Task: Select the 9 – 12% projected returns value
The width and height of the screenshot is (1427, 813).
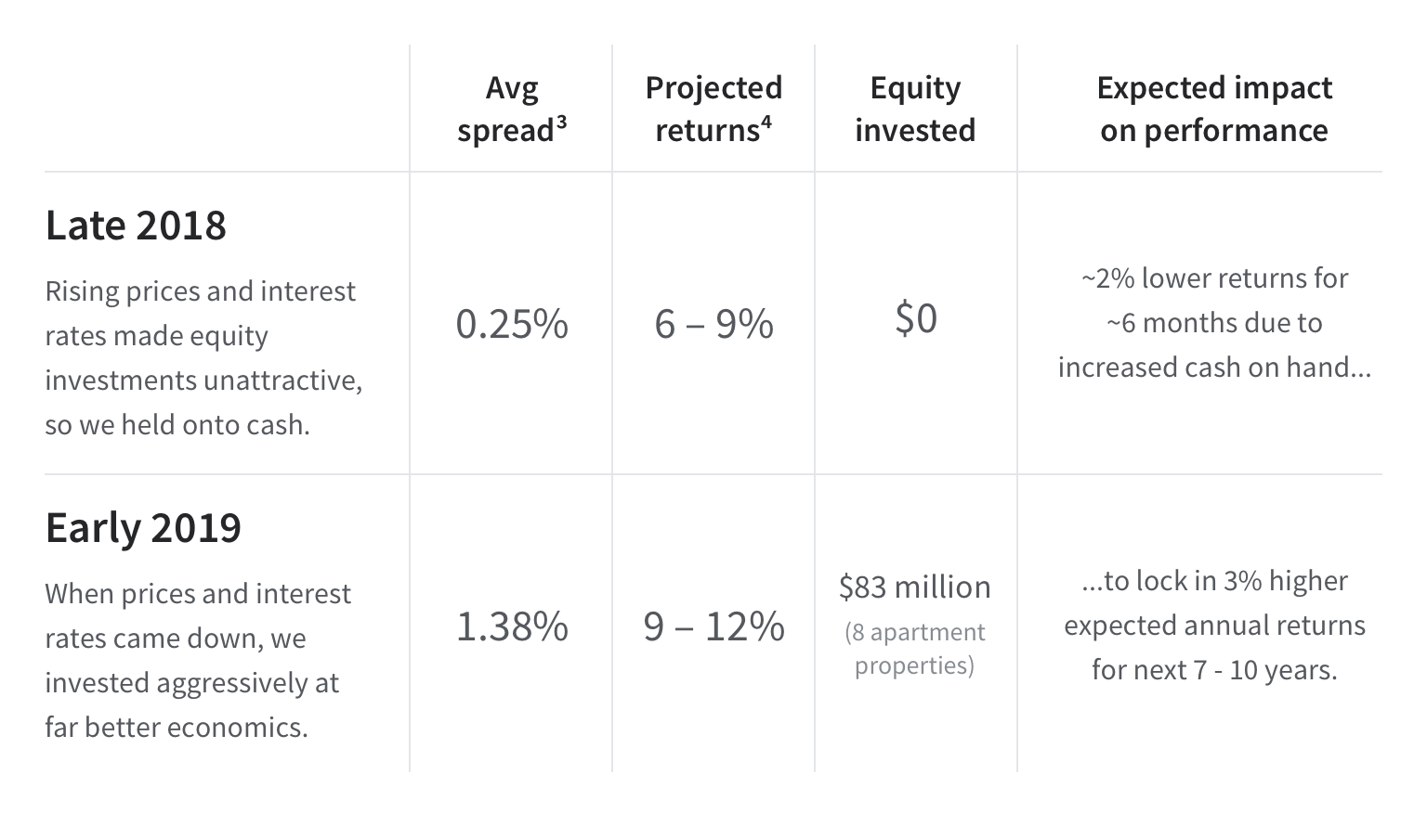Action: [713, 626]
